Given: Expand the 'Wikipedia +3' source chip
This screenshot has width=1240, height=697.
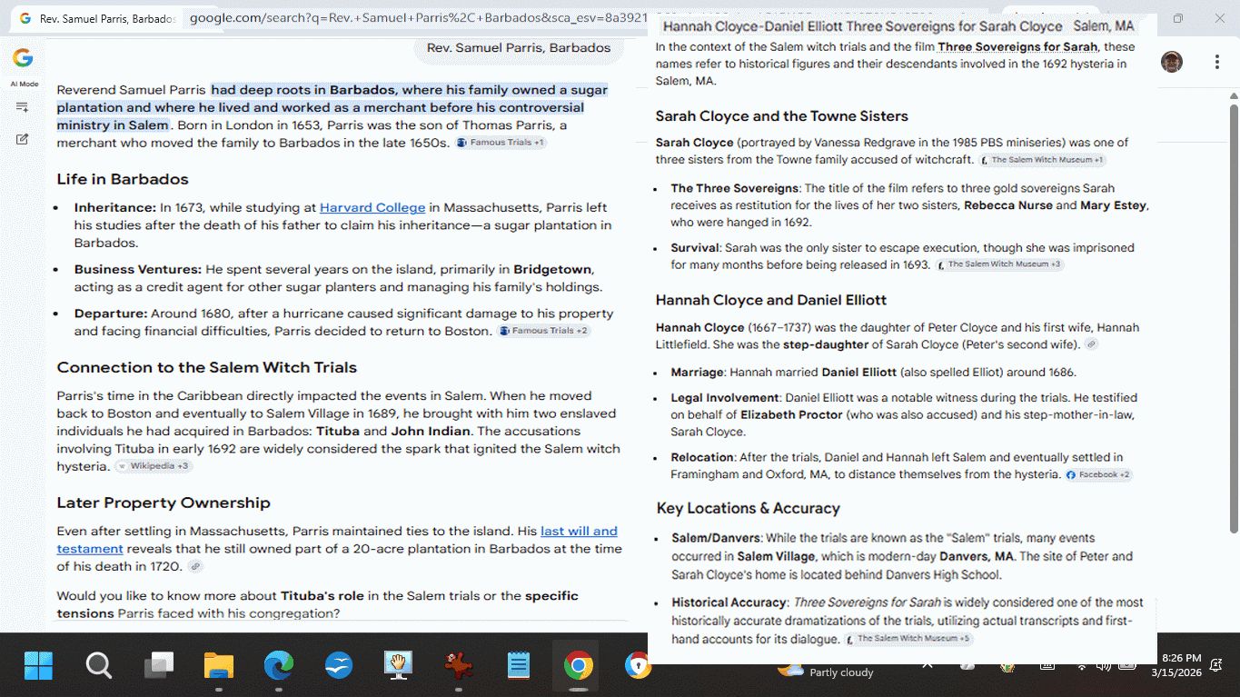Looking at the screenshot, I should click(x=153, y=466).
